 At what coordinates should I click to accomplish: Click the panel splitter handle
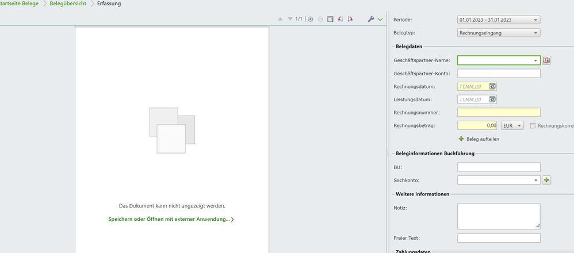pos(388,153)
